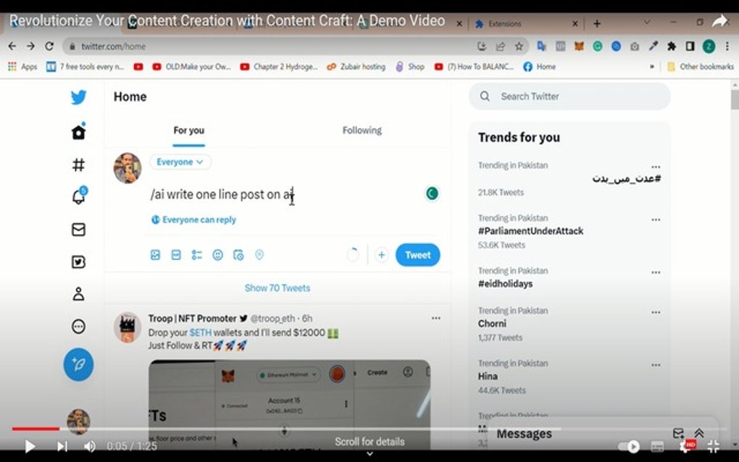Image resolution: width=739 pixels, height=462 pixels.
Task: Click the round blue compose Tweet button
Action: point(79,364)
